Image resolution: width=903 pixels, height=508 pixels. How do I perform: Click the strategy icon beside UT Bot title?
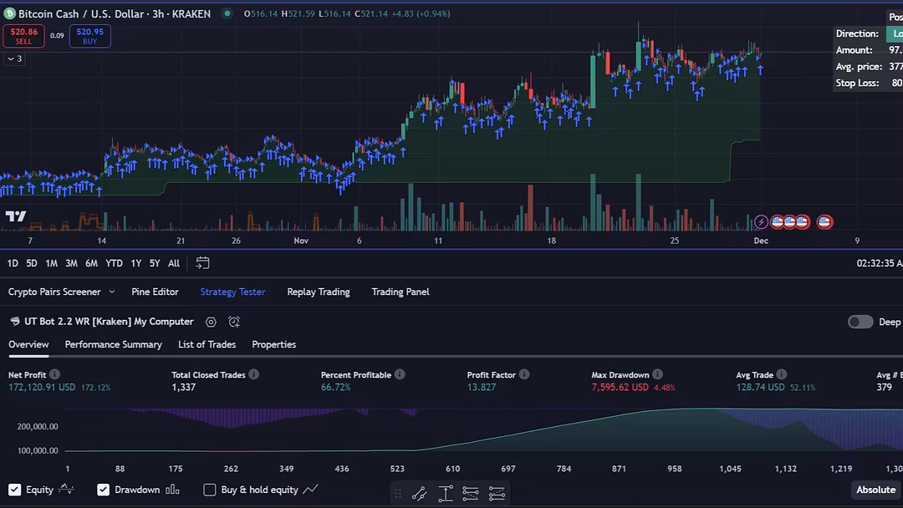click(x=14, y=322)
